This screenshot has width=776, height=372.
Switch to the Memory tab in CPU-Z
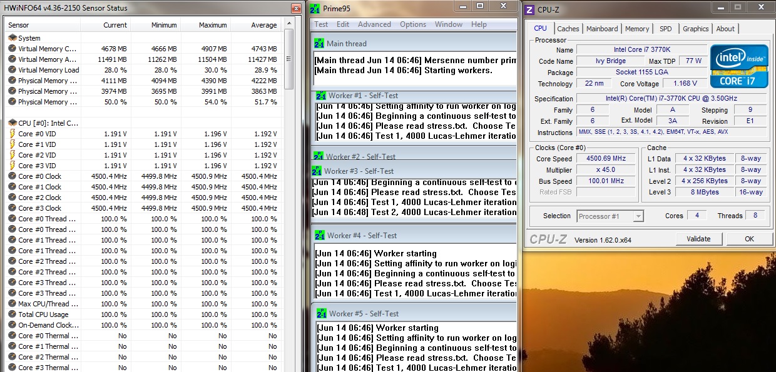tap(637, 29)
